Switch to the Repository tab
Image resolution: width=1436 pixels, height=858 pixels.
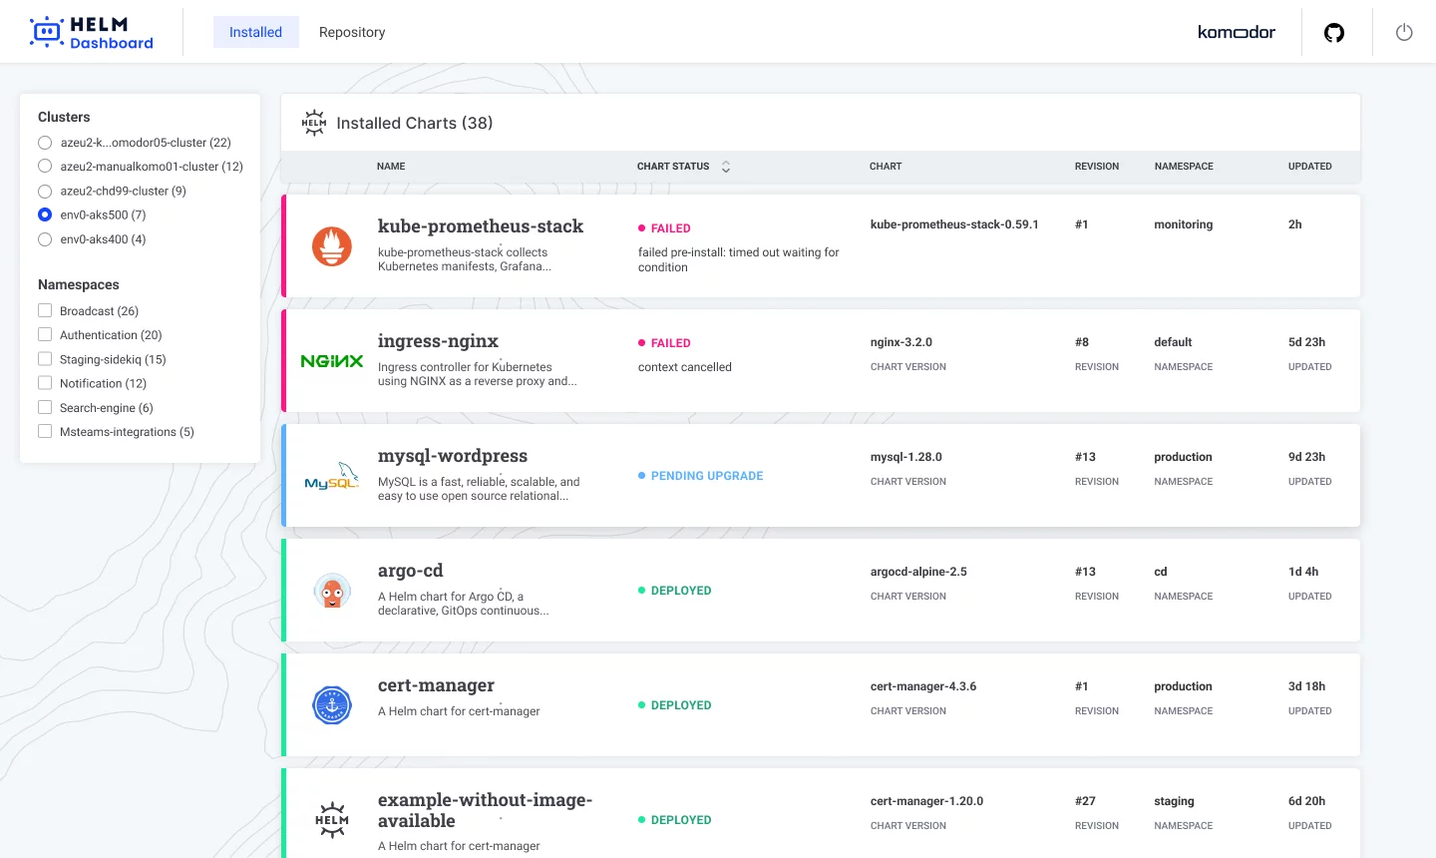(x=352, y=32)
